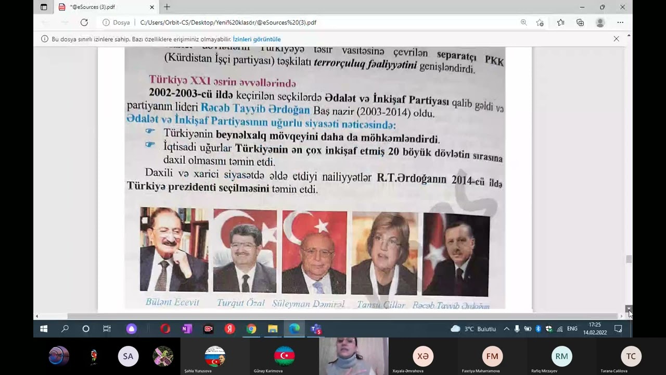Open the clock showing 17:25
This screenshot has height=375, width=666.
(x=595, y=329)
